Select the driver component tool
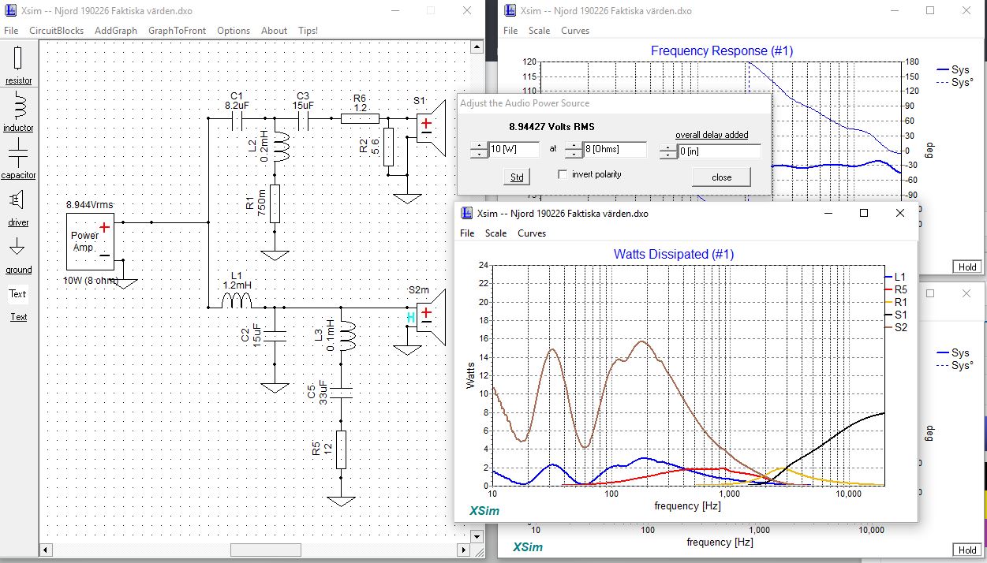This screenshot has width=987, height=563. 19,207
